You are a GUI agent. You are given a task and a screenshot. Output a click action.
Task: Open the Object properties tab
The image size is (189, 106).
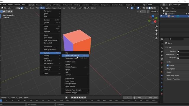point(162,72)
